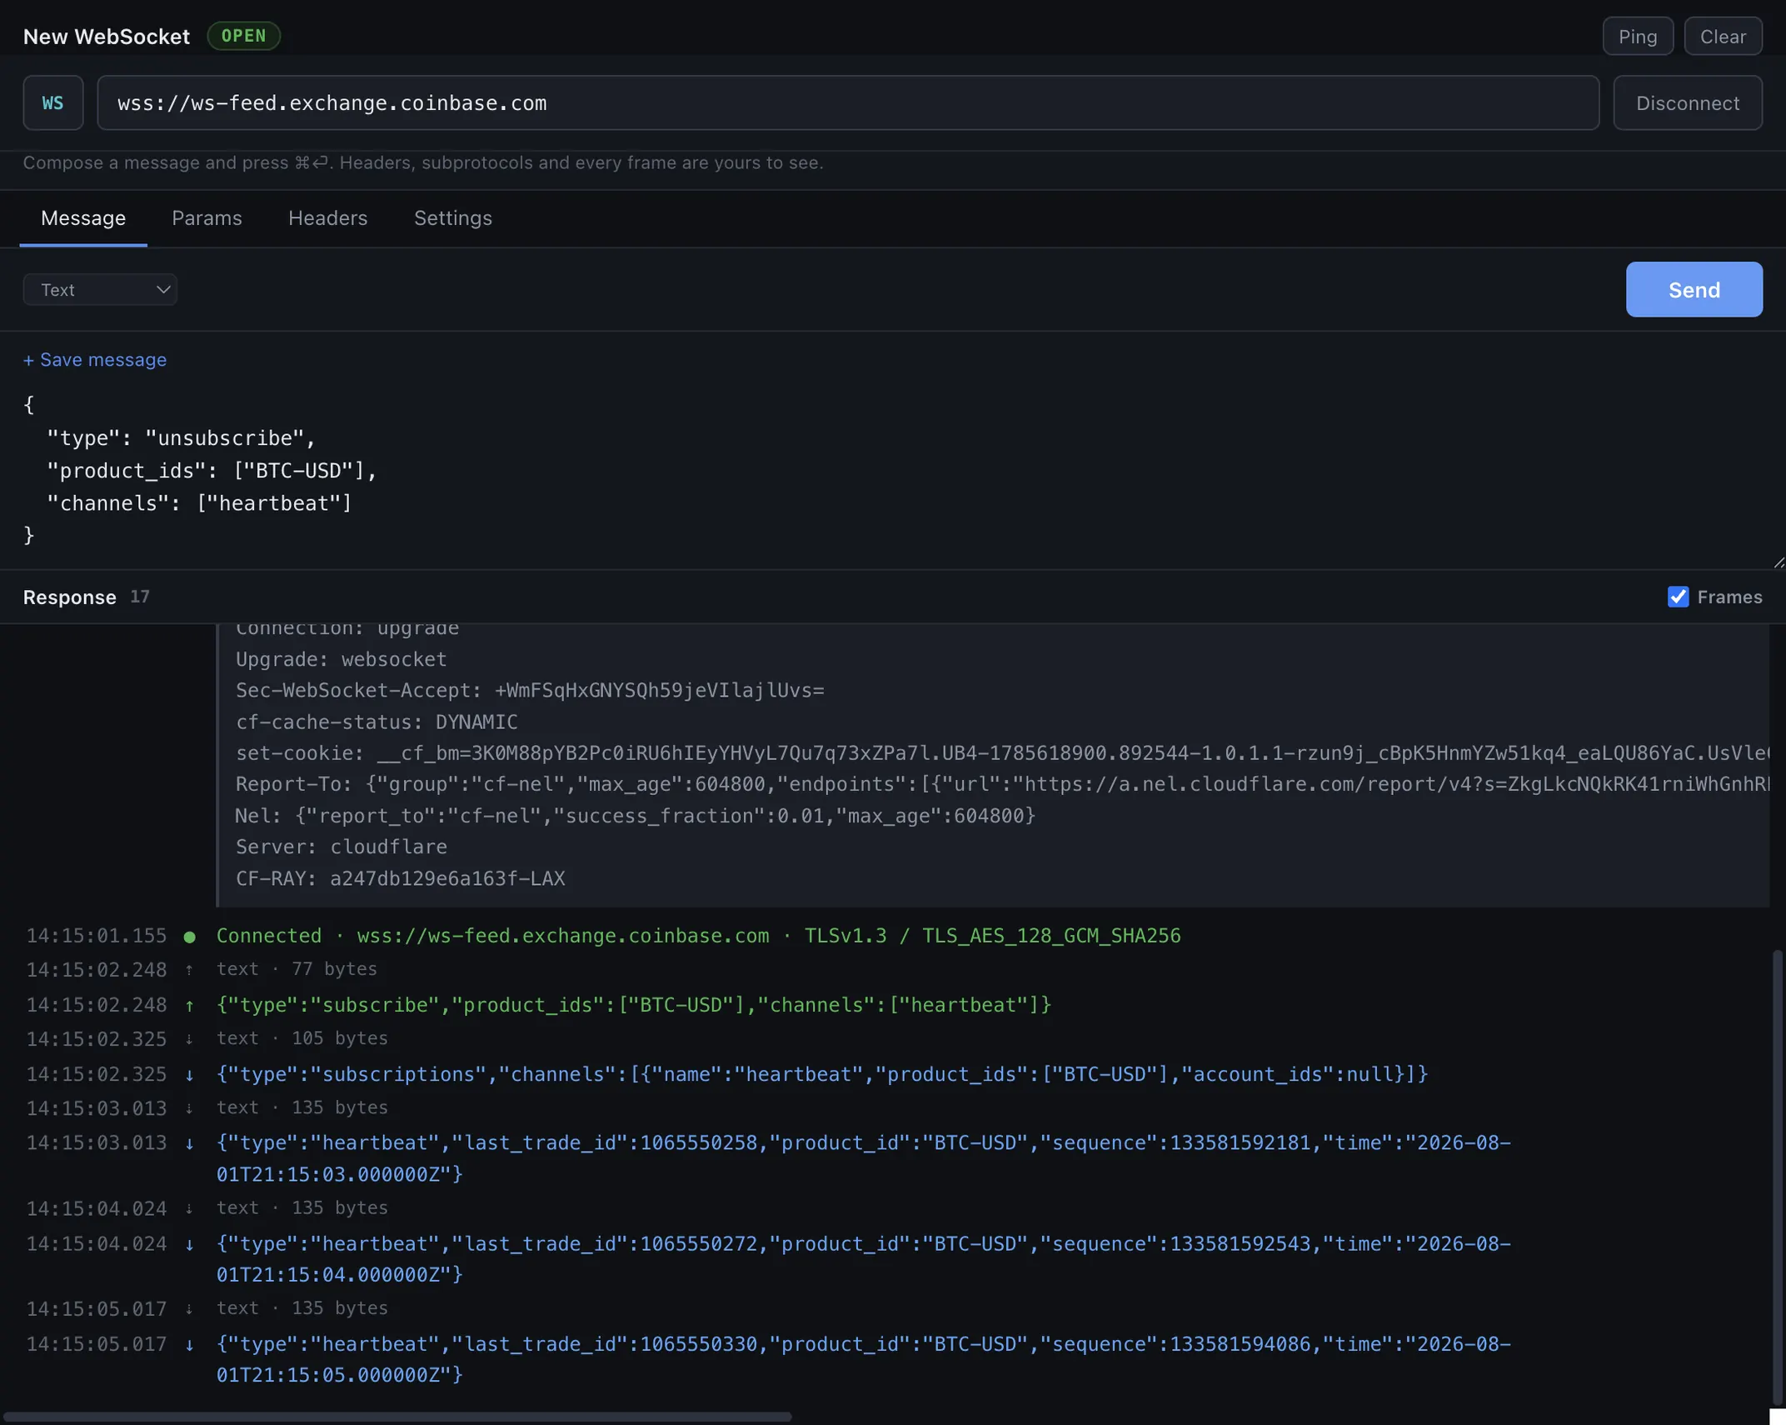This screenshot has height=1425, width=1786.
Task: Click the message editor resize handle
Action: coord(1779,562)
